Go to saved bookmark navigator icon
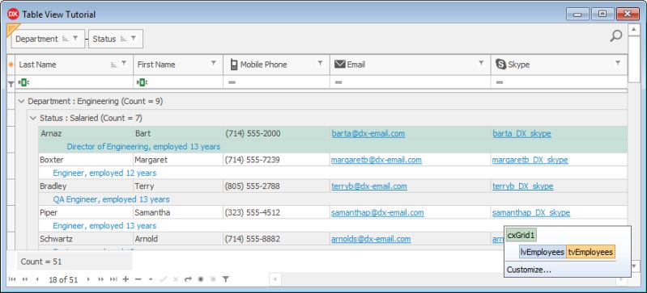This screenshot has height=293, width=647. pos(213,279)
